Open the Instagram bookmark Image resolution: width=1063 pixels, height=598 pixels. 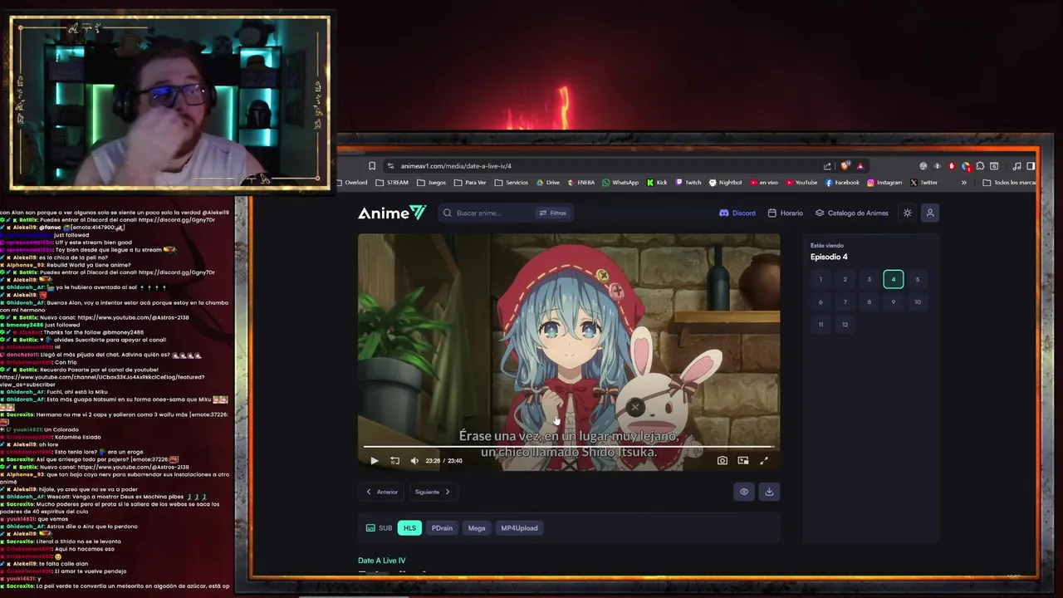coord(884,183)
